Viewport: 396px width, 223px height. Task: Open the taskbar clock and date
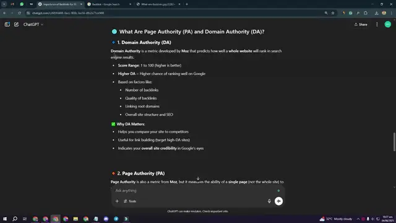pyautogui.click(x=388, y=219)
